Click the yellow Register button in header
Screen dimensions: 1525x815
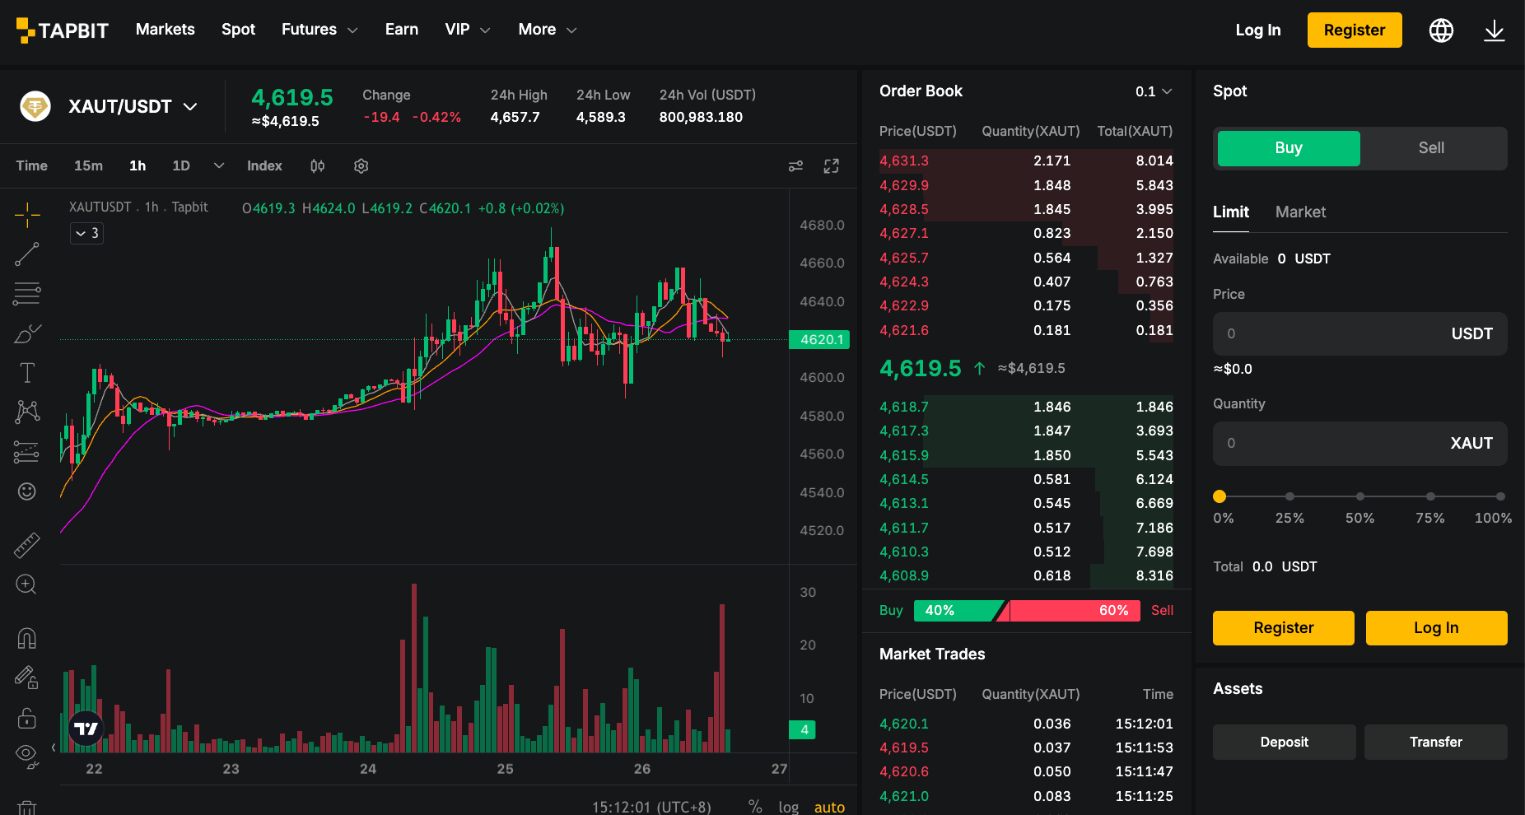coord(1355,30)
